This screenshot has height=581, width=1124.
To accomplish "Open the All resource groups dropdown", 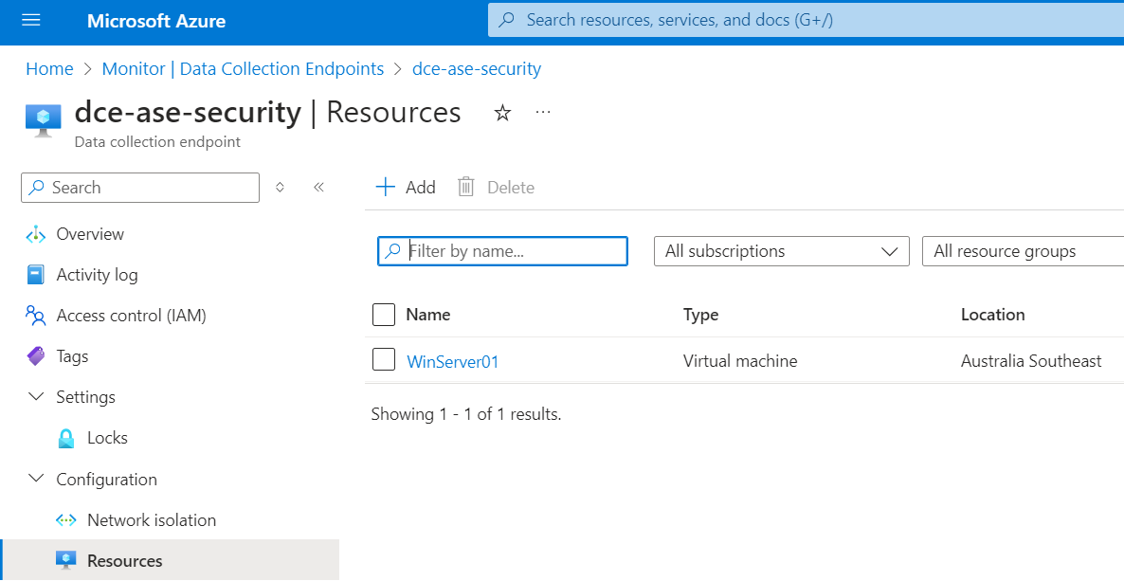I will tap(1023, 251).
